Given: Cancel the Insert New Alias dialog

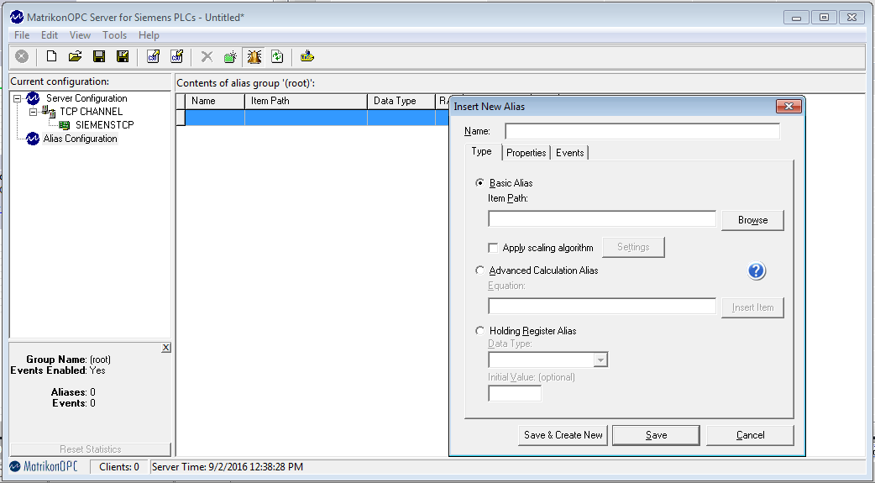Looking at the screenshot, I should (750, 435).
